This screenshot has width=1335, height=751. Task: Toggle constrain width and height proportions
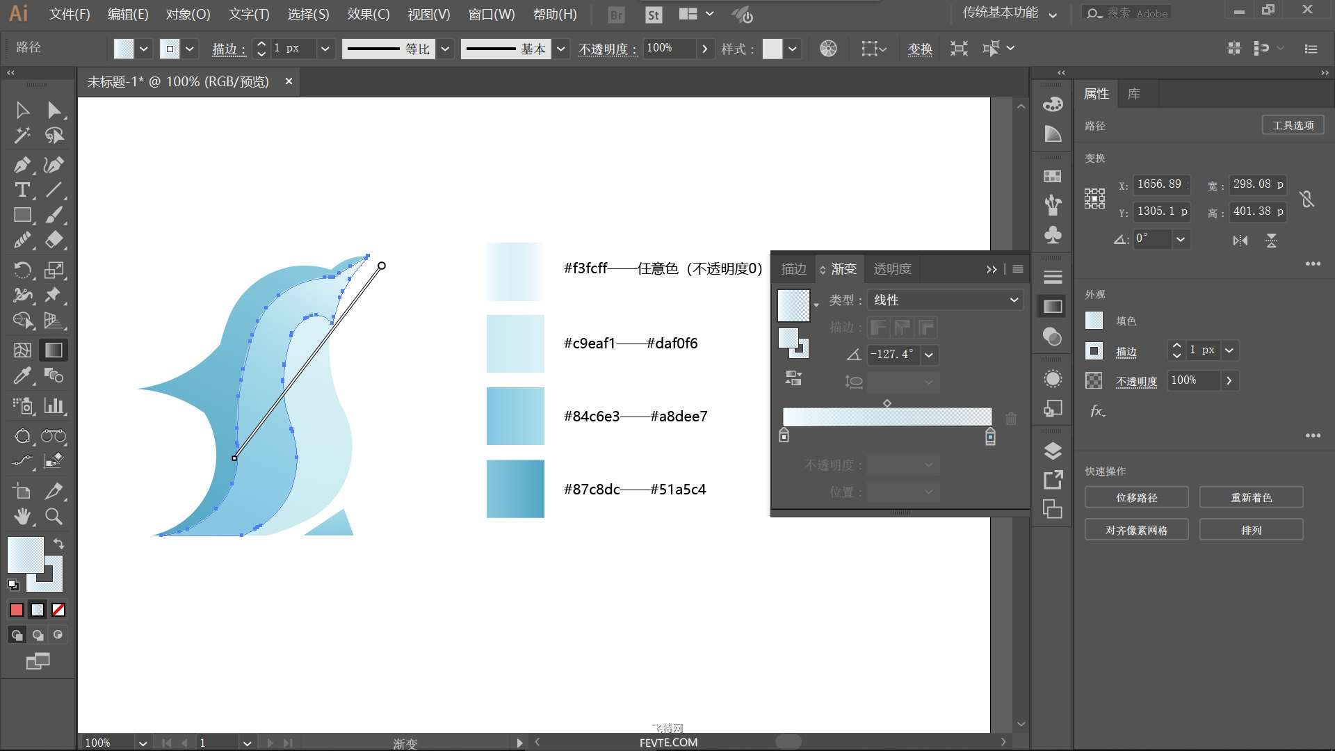point(1306,199)
